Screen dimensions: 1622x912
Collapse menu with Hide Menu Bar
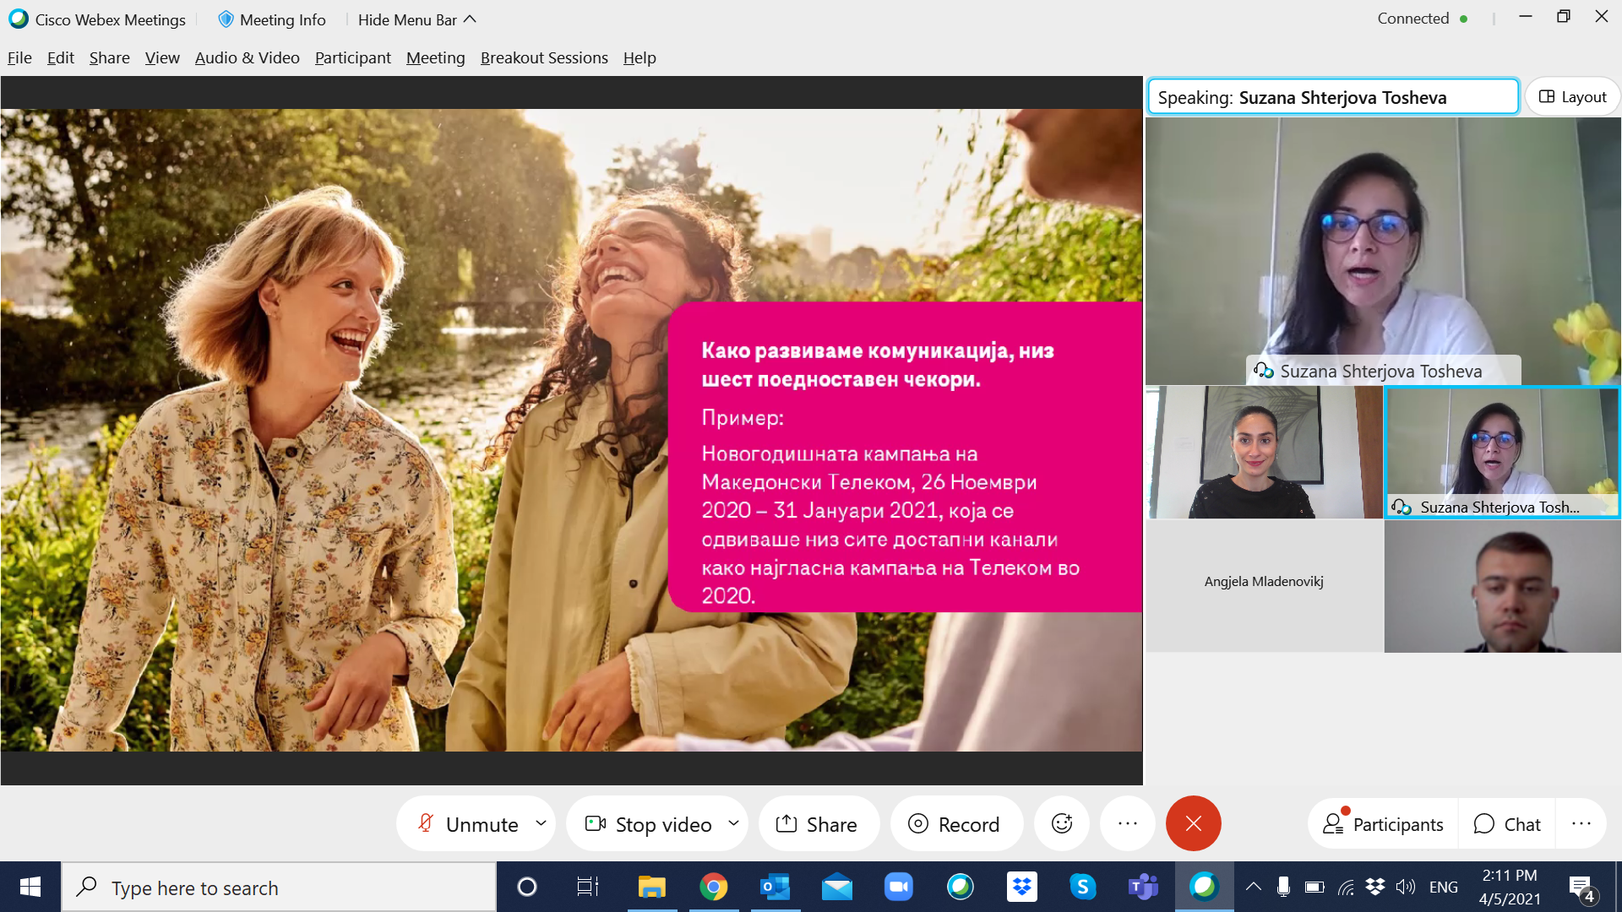point(416,19)
